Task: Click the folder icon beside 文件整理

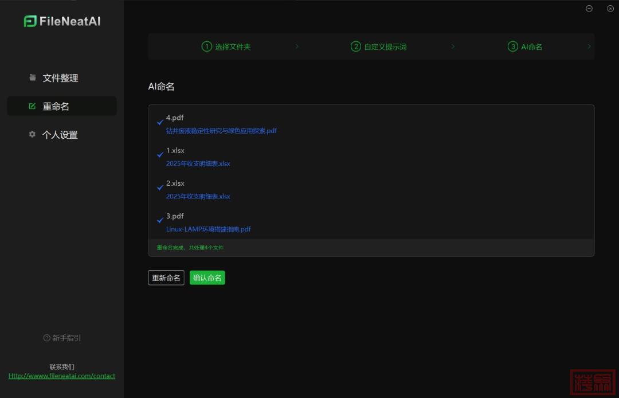Action: click(32, 77)
